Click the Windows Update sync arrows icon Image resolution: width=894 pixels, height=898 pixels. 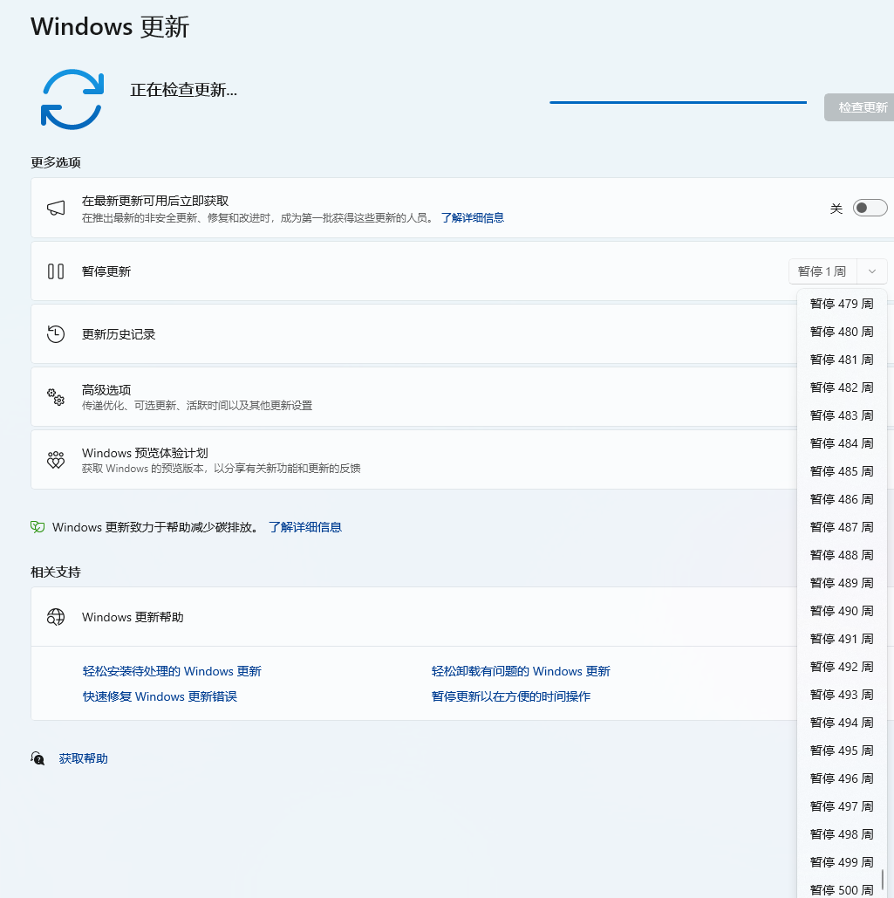pyautogui.click(x=72, y=99)
